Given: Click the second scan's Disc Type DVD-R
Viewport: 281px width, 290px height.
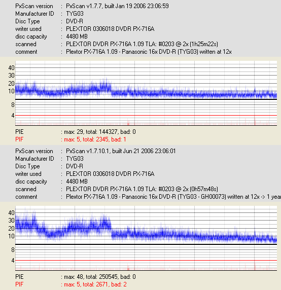Looking at the screenshot, I should pos(75,166).
